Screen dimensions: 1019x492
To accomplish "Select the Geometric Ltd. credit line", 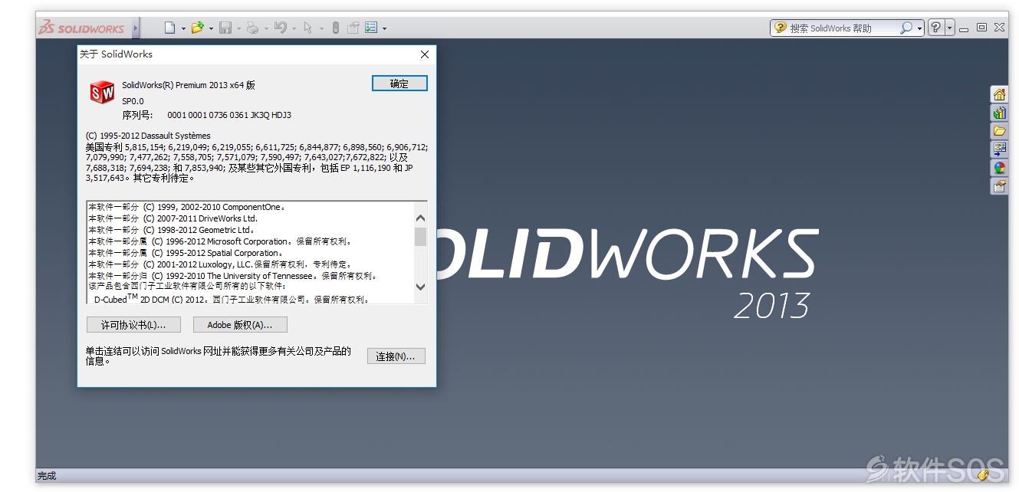I will 171,230.
